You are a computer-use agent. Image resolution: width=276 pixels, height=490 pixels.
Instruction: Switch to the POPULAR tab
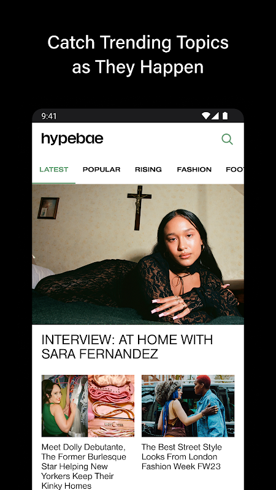[101, 170]
